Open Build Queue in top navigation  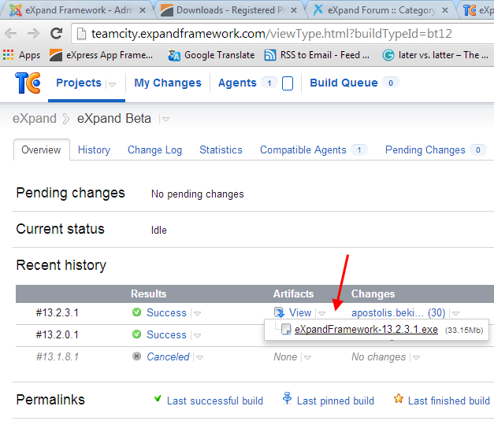click(x=344, y=83)
